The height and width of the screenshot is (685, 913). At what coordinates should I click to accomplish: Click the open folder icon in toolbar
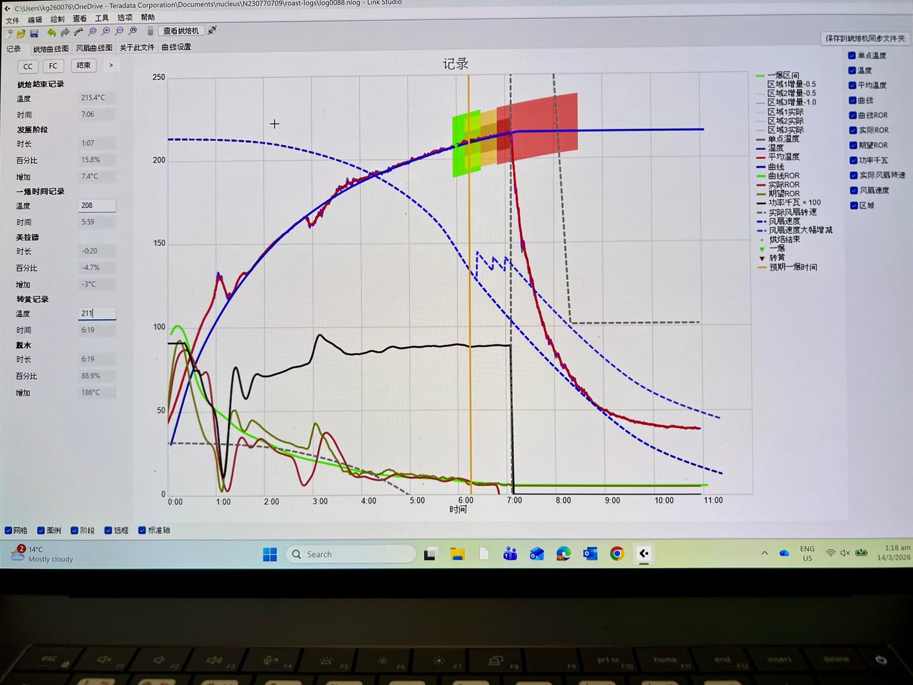pos(21,33)
